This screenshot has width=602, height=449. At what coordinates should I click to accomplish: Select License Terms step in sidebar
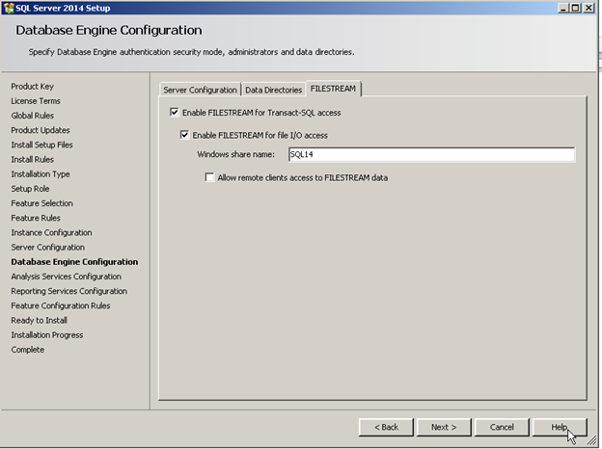(x=36, y=101)
